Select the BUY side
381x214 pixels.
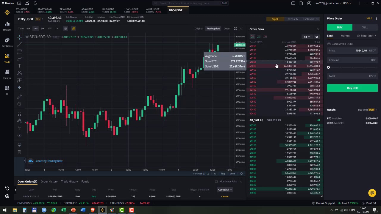(x=340, y=27)
